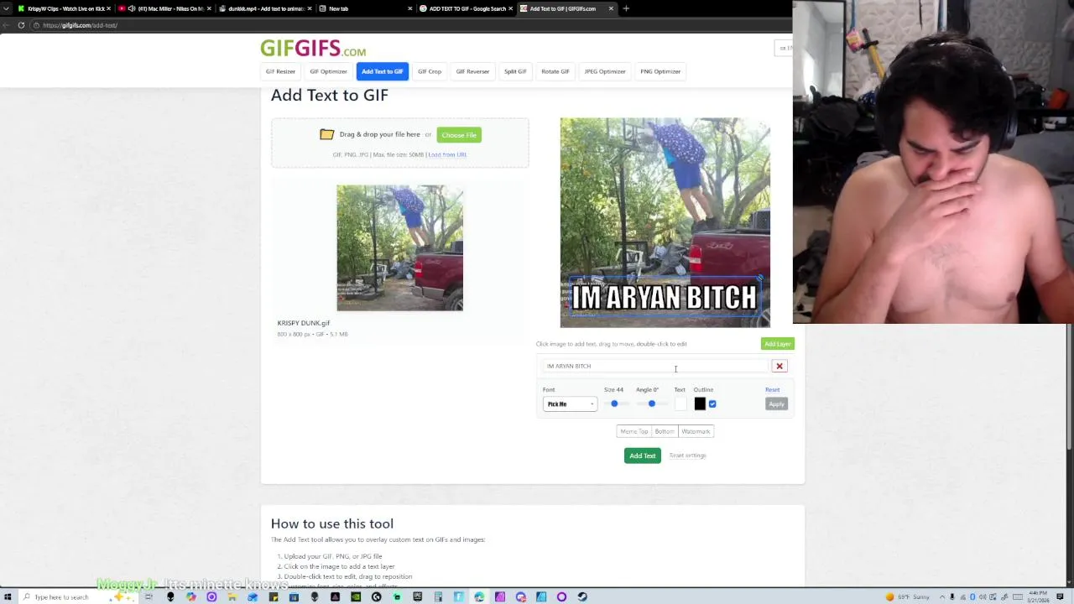Screen dimensions: 1074x604
Task: Click the green Add Text button
Action: point(642,456)
